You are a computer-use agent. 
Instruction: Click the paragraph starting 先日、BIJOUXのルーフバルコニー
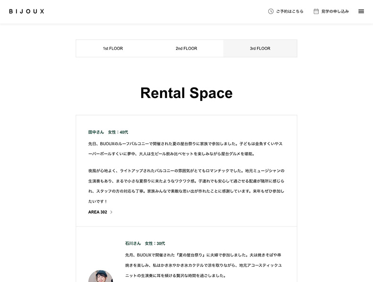coord(186,149)
